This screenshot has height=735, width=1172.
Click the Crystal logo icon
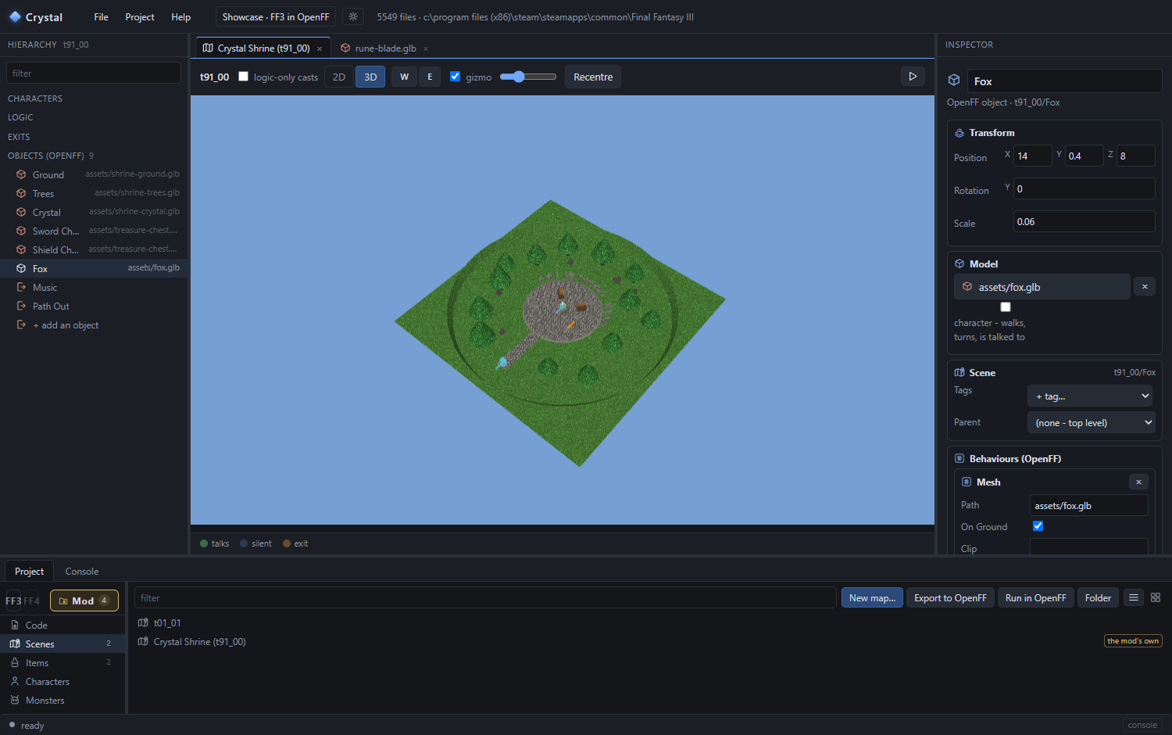tap(15, 16)
